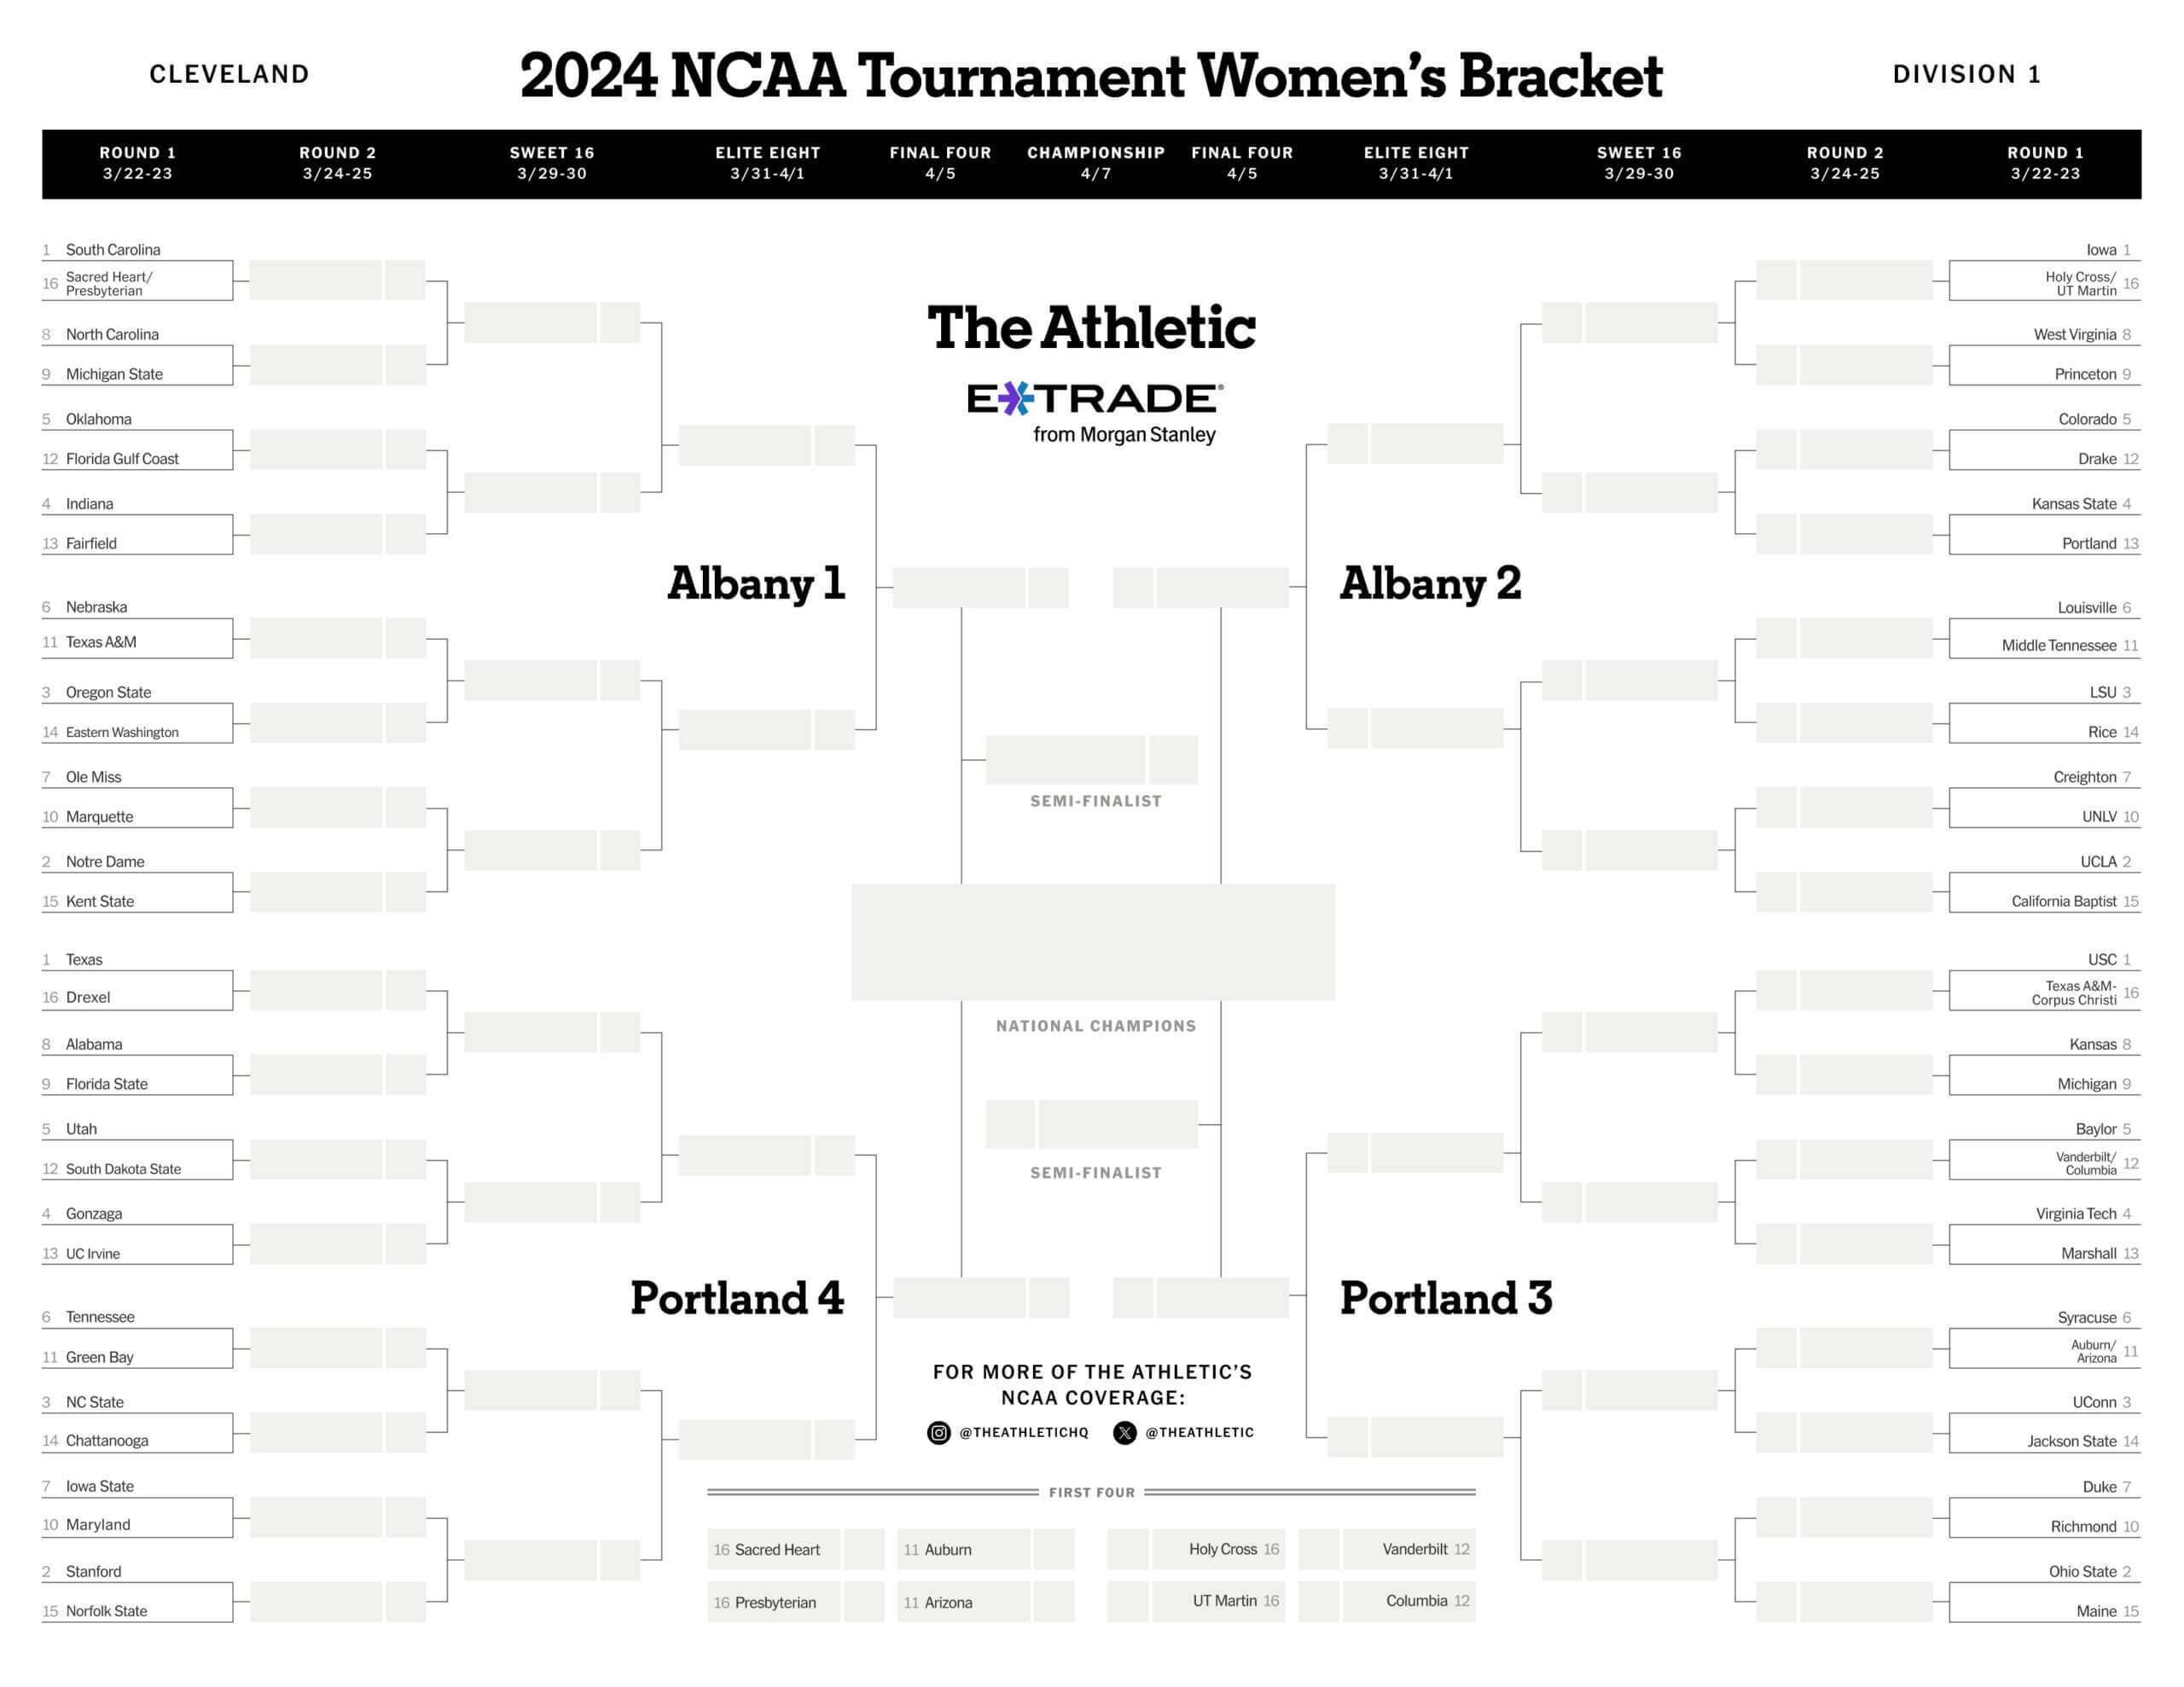Screen dimensions: 2184x1687
Task: Open the @THEATHLETICHQ Instagram handle
Action: [x=1024, y=1433]
